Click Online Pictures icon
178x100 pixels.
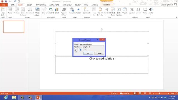pos(23,9)
